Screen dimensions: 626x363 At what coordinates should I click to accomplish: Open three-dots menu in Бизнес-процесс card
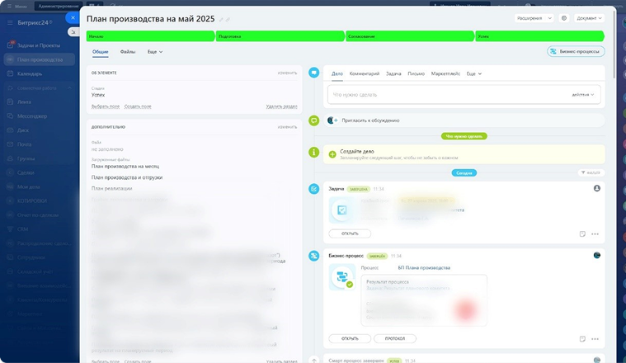(x=595, y=338)
